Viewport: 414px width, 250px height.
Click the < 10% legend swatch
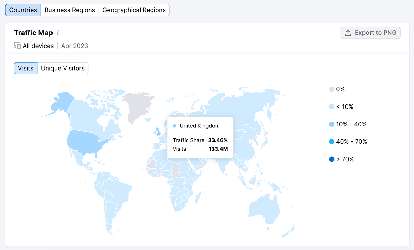332,107
